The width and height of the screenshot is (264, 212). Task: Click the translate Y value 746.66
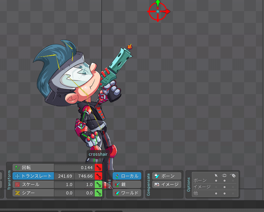coord(85,176)
